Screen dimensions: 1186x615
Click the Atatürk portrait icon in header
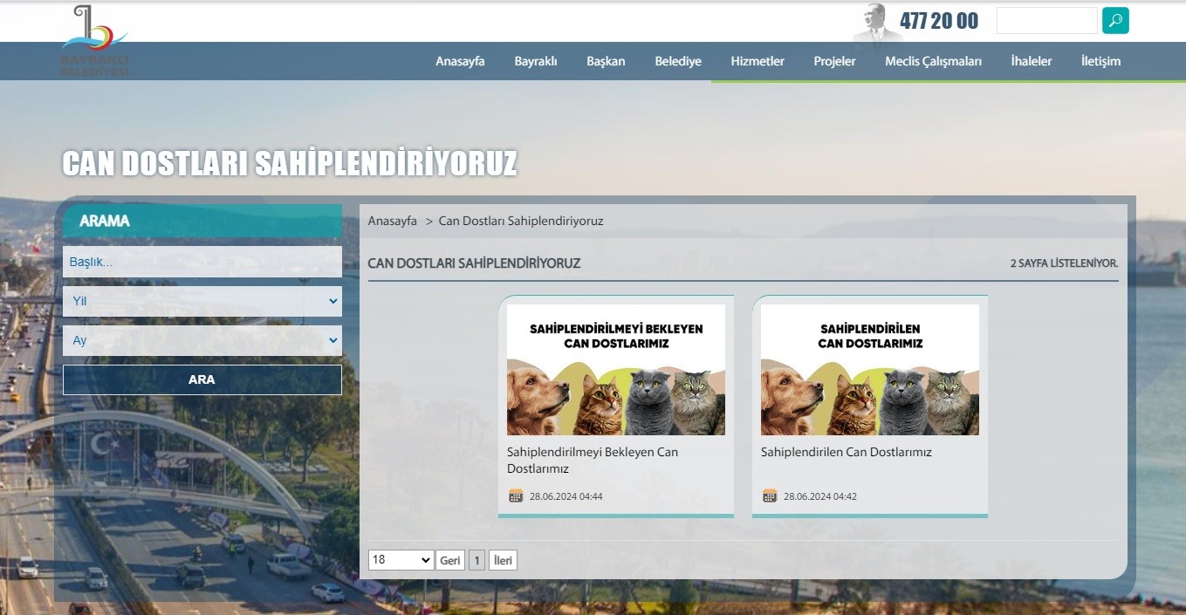pos(876,23)
